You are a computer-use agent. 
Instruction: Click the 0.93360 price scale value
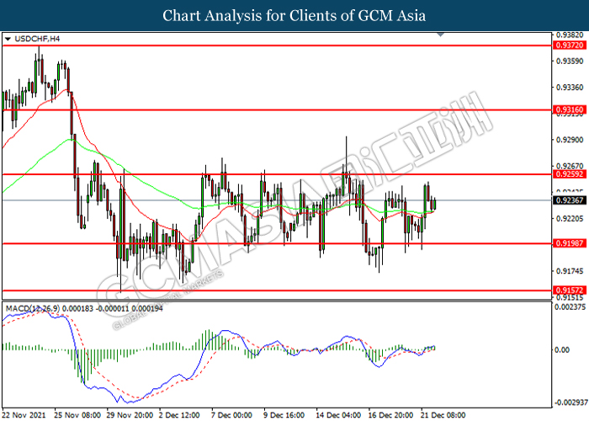(570, 88)
